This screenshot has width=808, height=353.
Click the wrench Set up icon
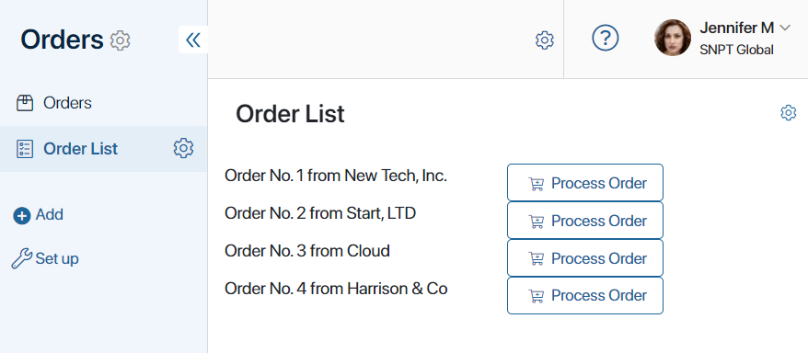[22, 258]
